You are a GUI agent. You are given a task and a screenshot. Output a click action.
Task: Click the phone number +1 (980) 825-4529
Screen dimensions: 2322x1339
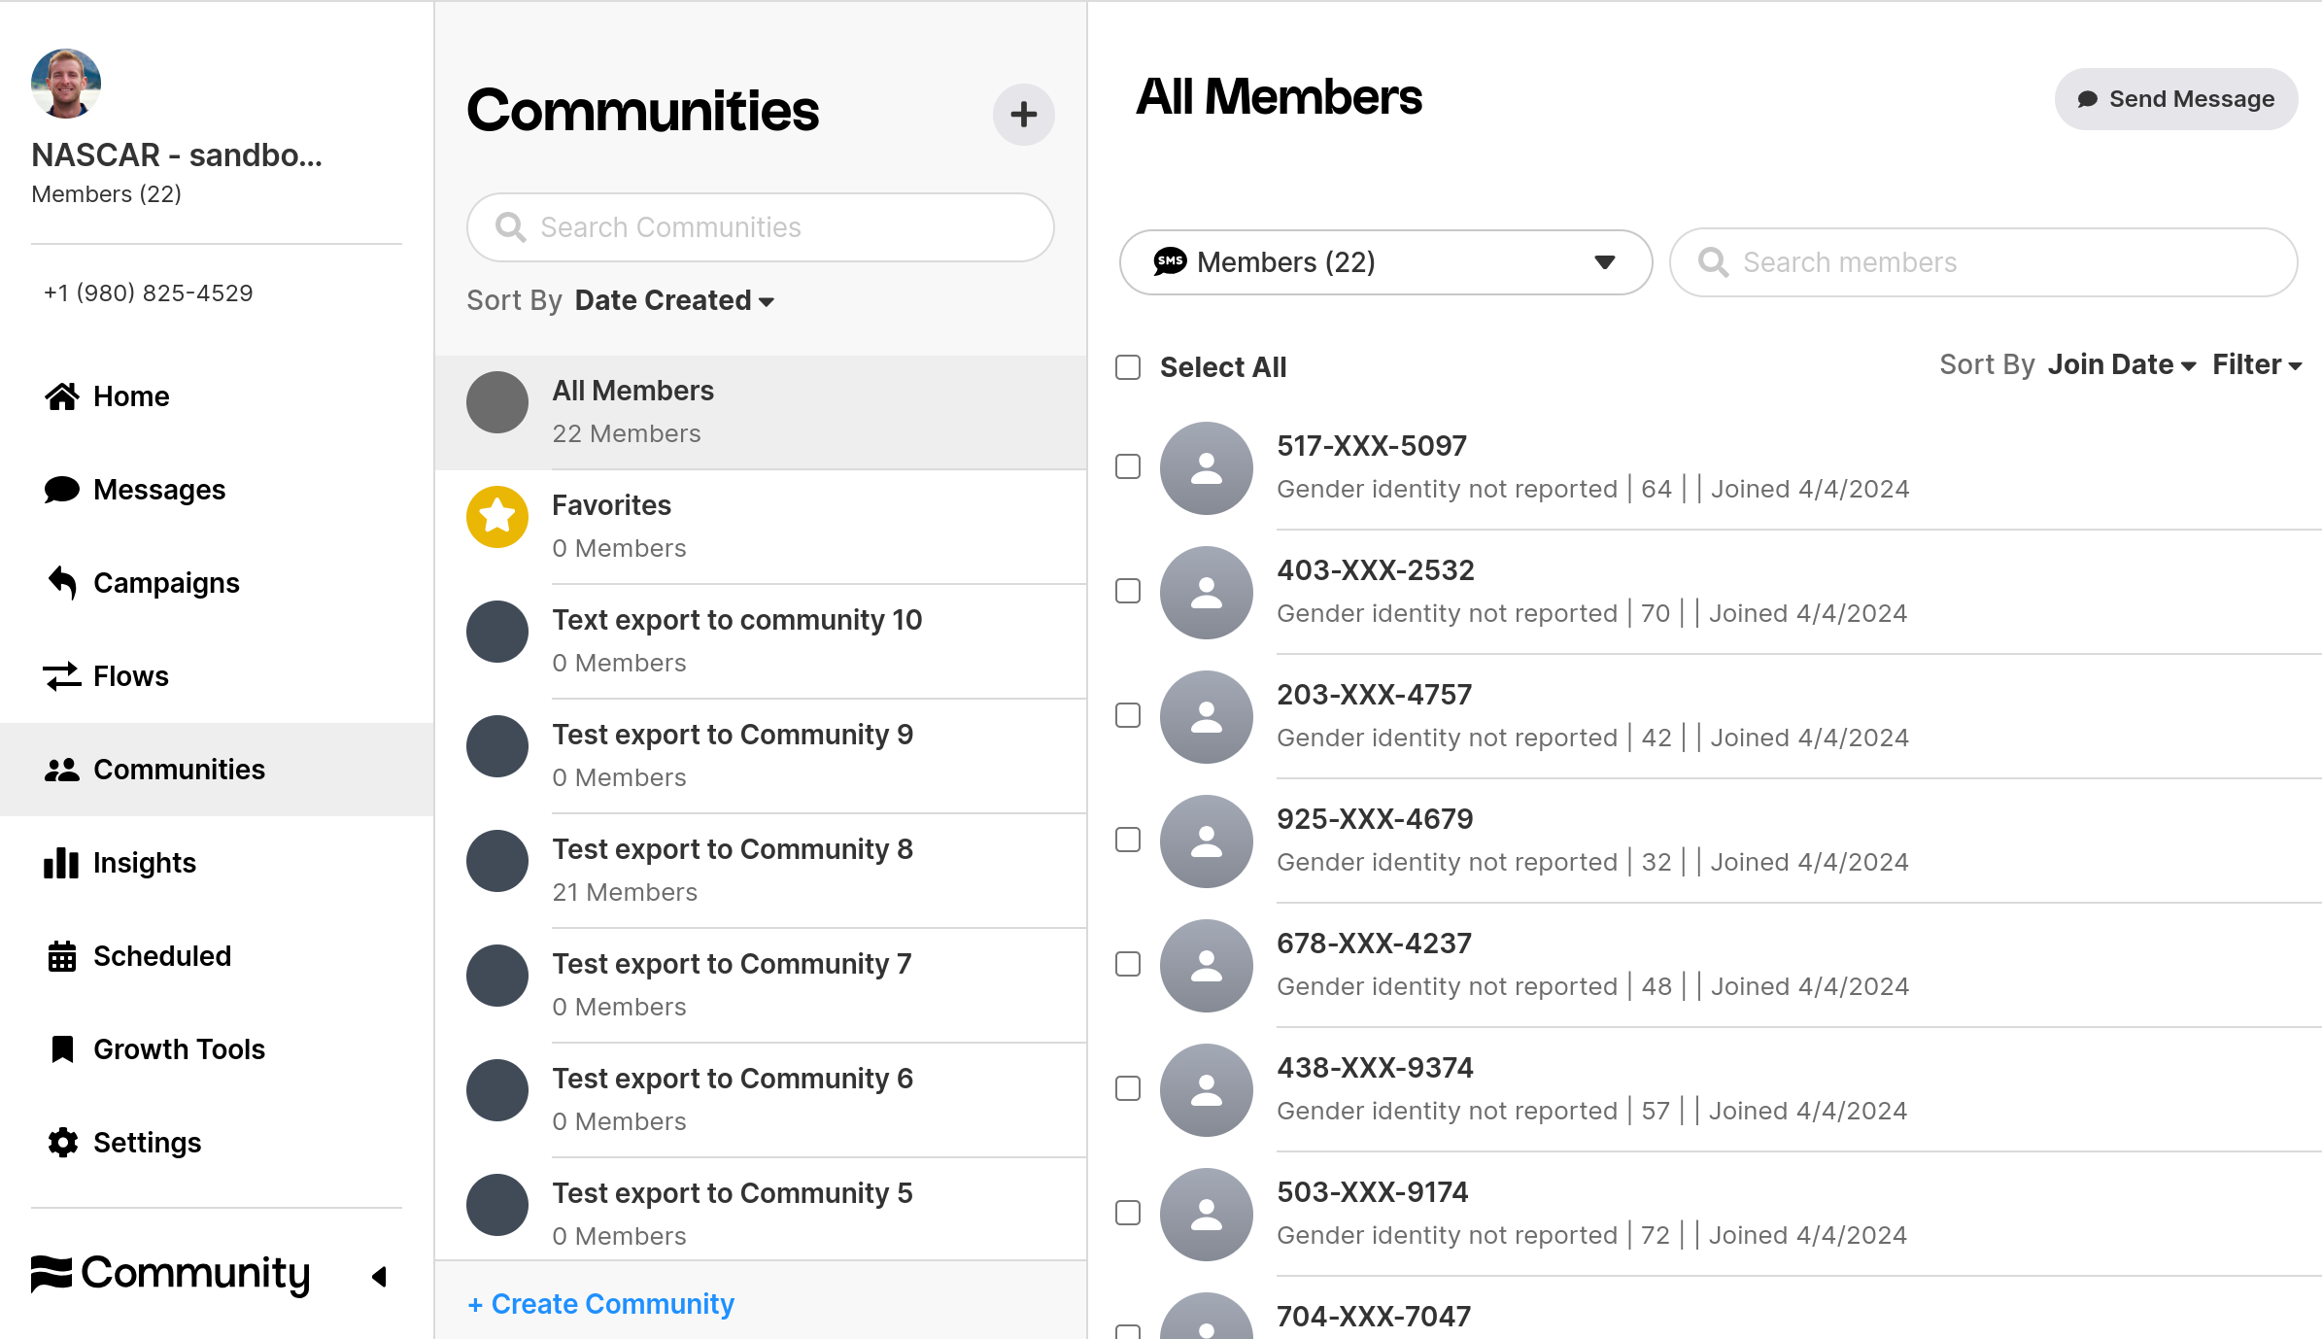(x=148, y=293)
